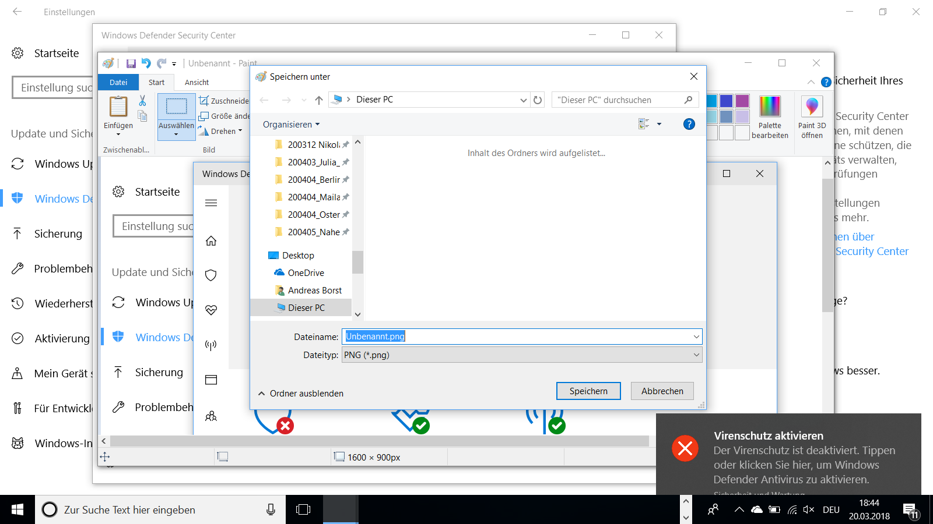Click the Paint help question mark icon
The image size is (933, 524).
(x=826, y=82)
